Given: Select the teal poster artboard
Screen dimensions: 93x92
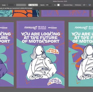Looking at the screenshot, I should click(x=81, y=54).
